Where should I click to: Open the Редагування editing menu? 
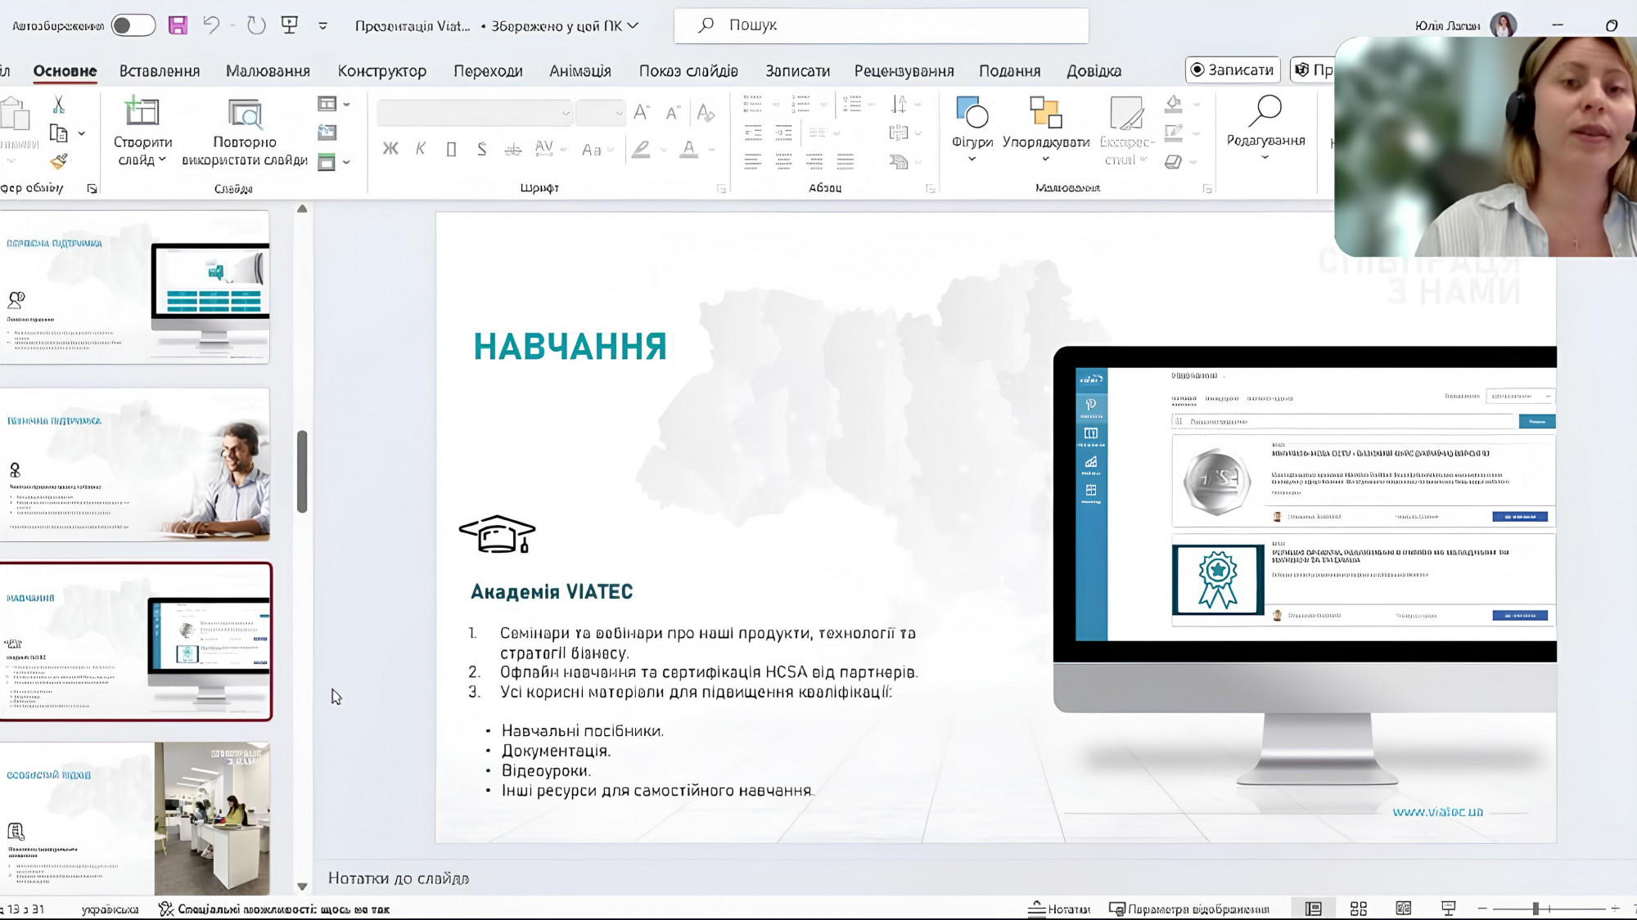tap(1265, 127)
